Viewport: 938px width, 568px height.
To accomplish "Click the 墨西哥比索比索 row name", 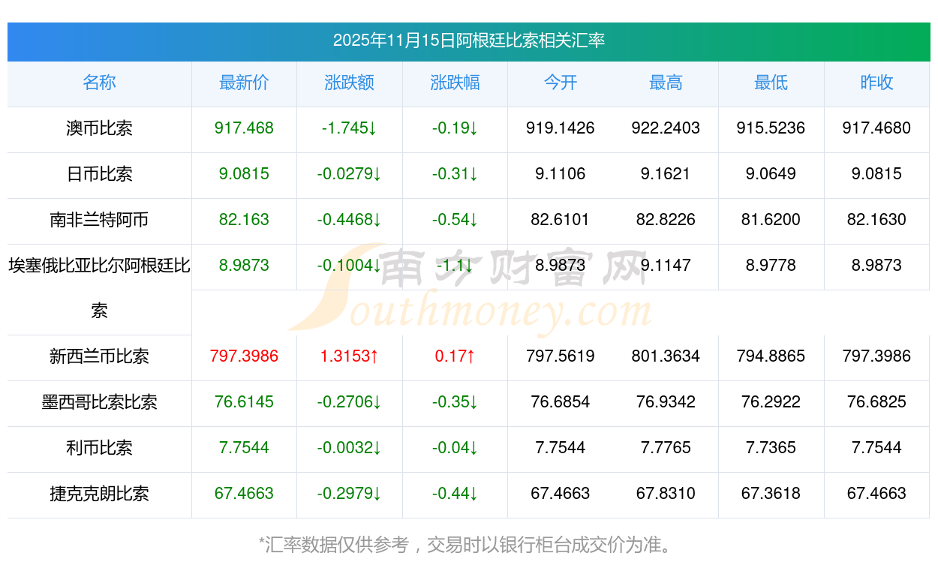I will [99, 402].
